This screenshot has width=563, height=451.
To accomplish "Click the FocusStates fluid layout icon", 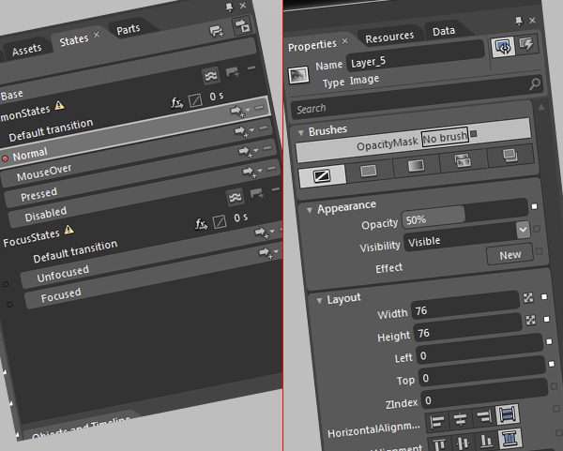I will click(x=236, y=197).
